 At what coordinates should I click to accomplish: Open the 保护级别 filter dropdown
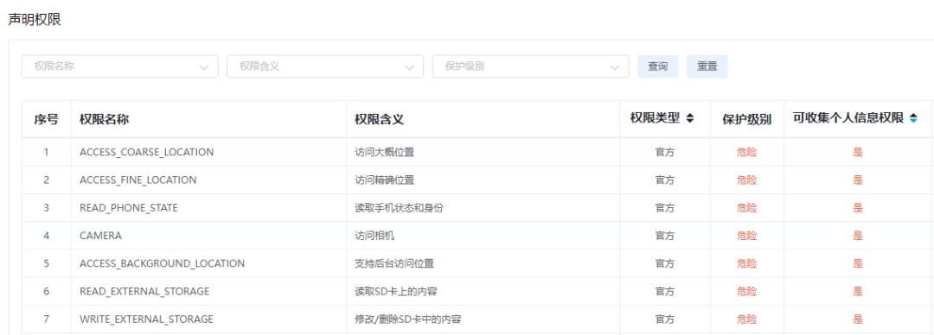(530, 66)
